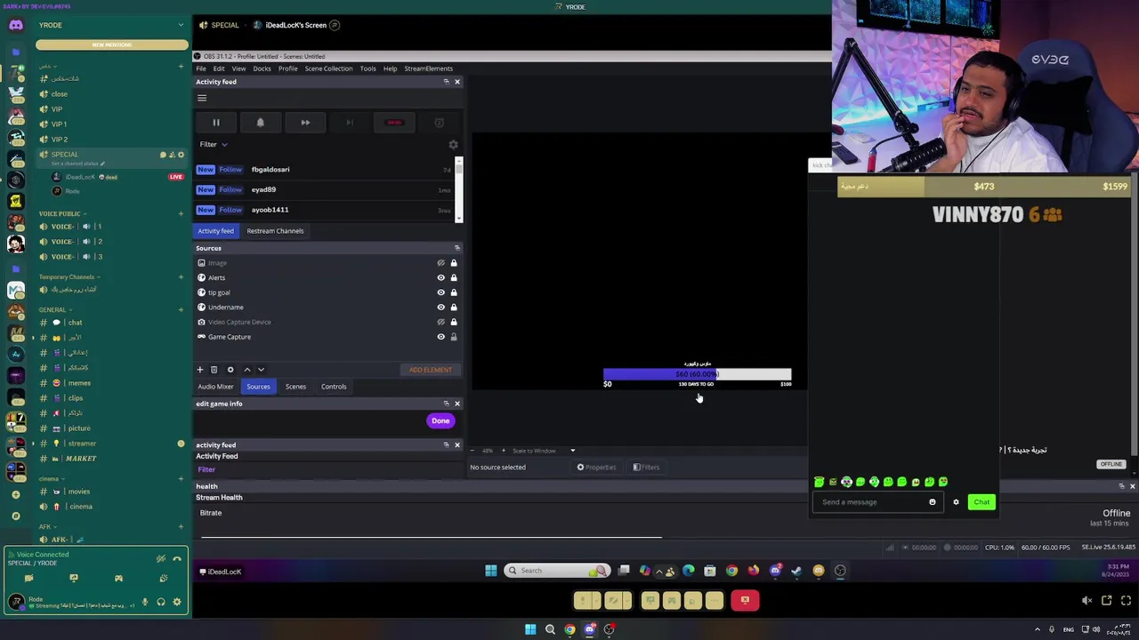
Task: Open Windows Start button in stream
Action: tap(490, 571)
